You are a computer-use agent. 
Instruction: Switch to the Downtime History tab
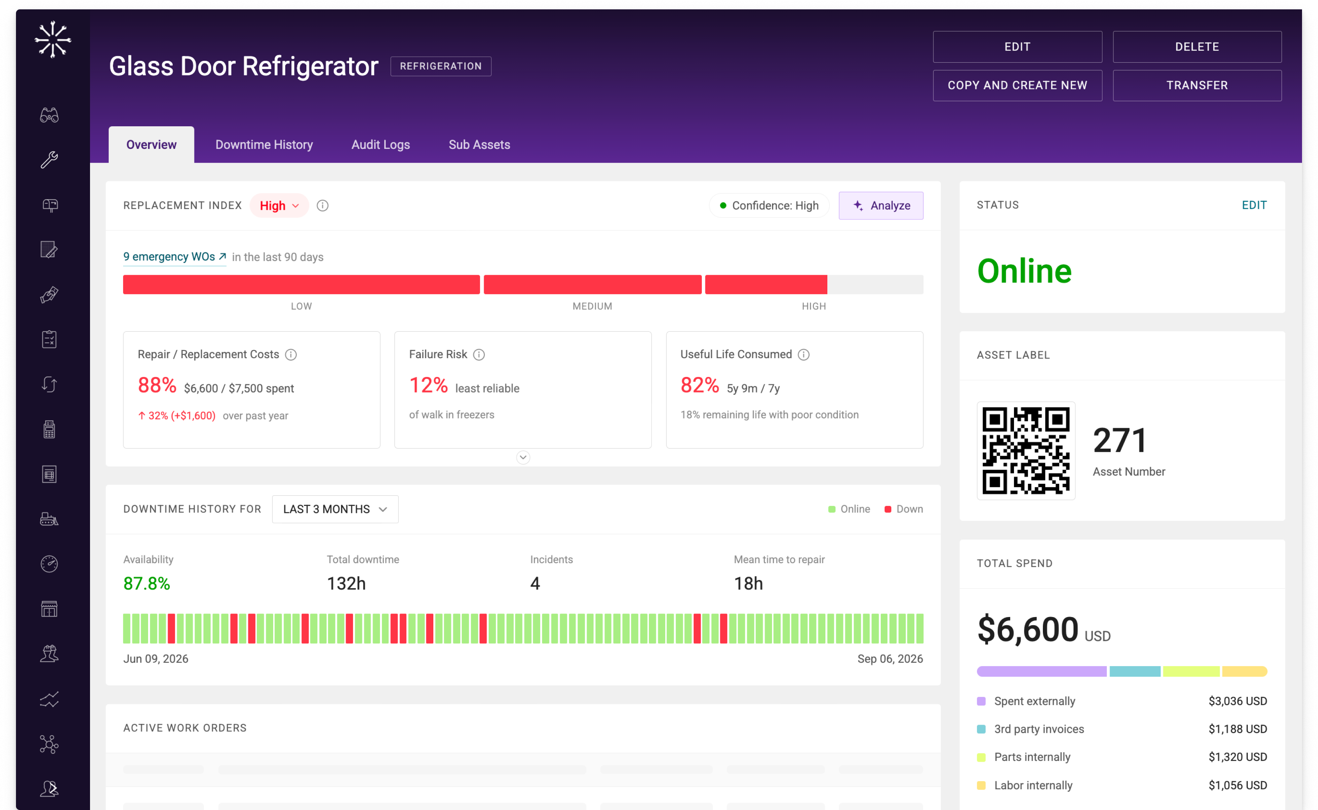coord(264,145)
